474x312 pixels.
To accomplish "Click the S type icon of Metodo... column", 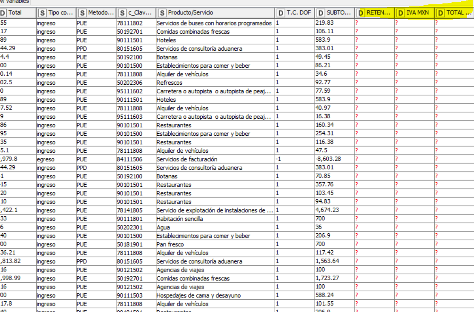I will pyautogui.click(x=82, y=13).
